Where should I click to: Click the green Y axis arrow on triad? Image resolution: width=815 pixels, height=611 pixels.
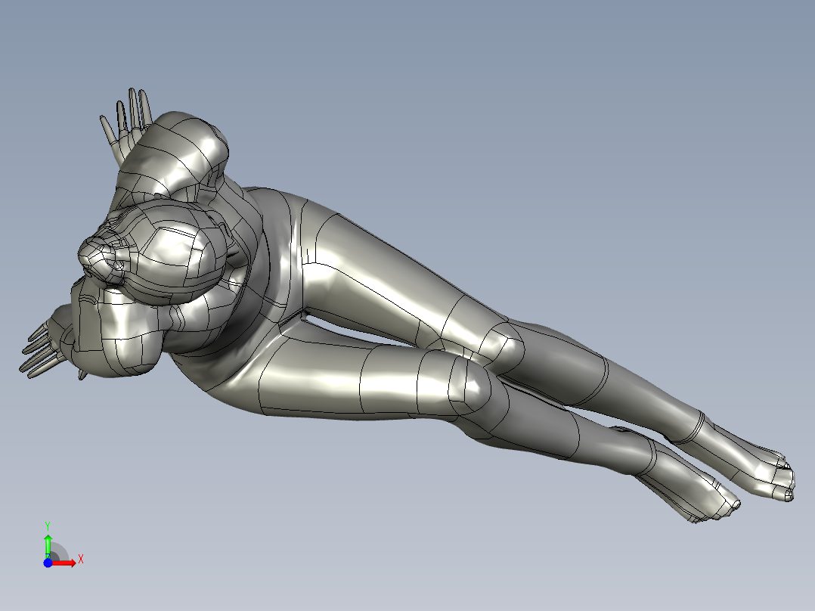[x=48, y=546]
